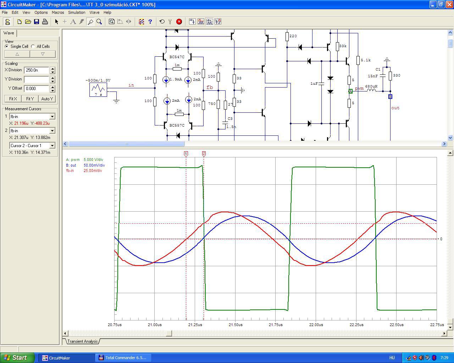Click the Print toolbar icon
Screen dimensions: 454x363
pyautogui.click(x=45, y=22)
